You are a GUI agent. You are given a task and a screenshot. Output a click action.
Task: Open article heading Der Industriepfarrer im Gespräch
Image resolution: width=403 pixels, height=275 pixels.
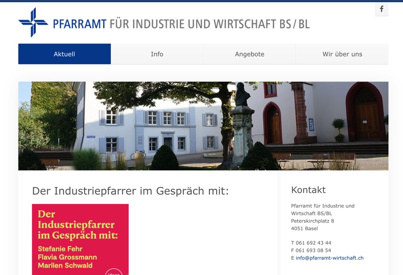click(x=130, y=191)
